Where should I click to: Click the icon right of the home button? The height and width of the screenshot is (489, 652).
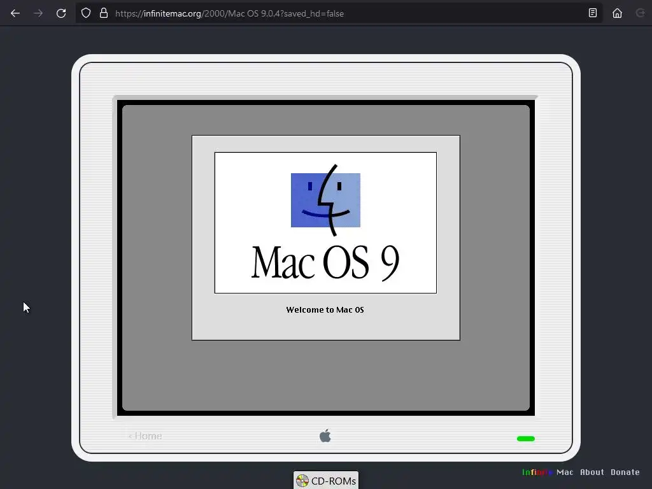click(x=641, y=13)
